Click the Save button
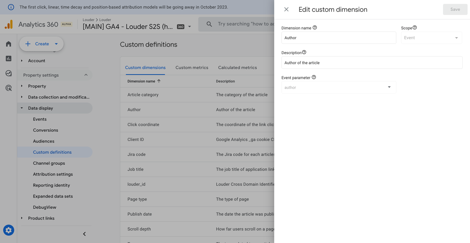This screenshot has width=470, height=243. [x=455, y=9]
